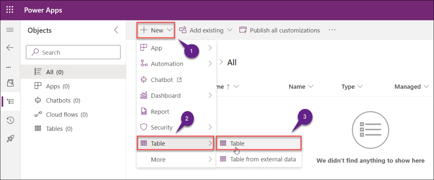This screenshot has width=434, height=180.
Task: Click the Objects panel heading
Action: (x=39, y=30)
